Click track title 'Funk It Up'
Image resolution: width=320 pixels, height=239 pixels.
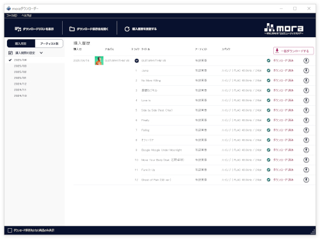tap(148, 170)
